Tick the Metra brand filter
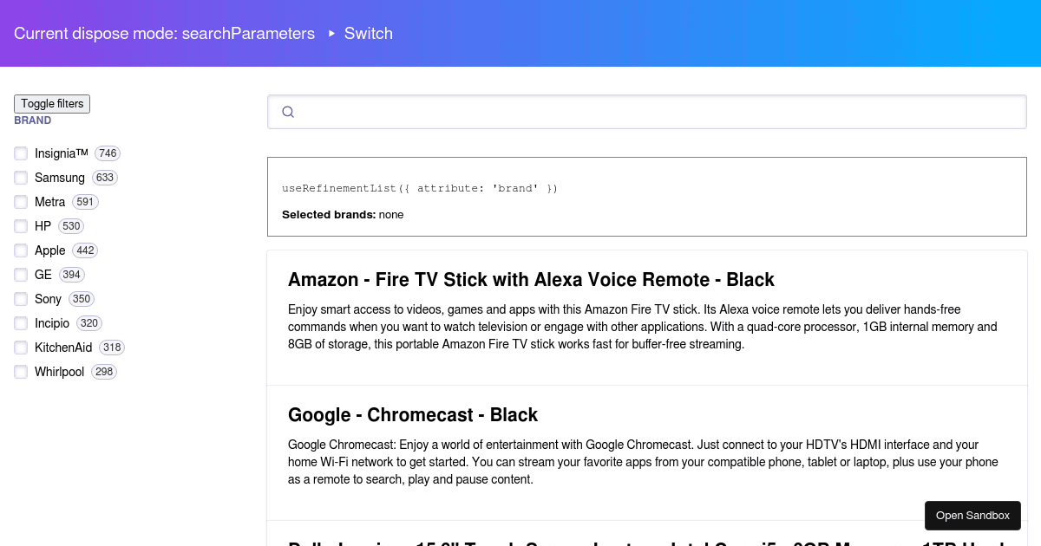 (21, 202)
